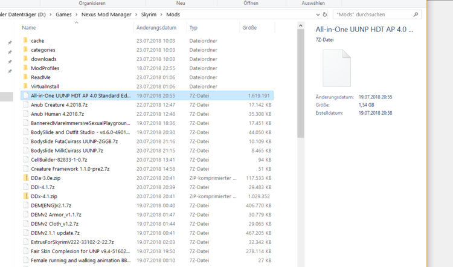Click the Öffnen ribbon group label

click(x=251, y=3)
